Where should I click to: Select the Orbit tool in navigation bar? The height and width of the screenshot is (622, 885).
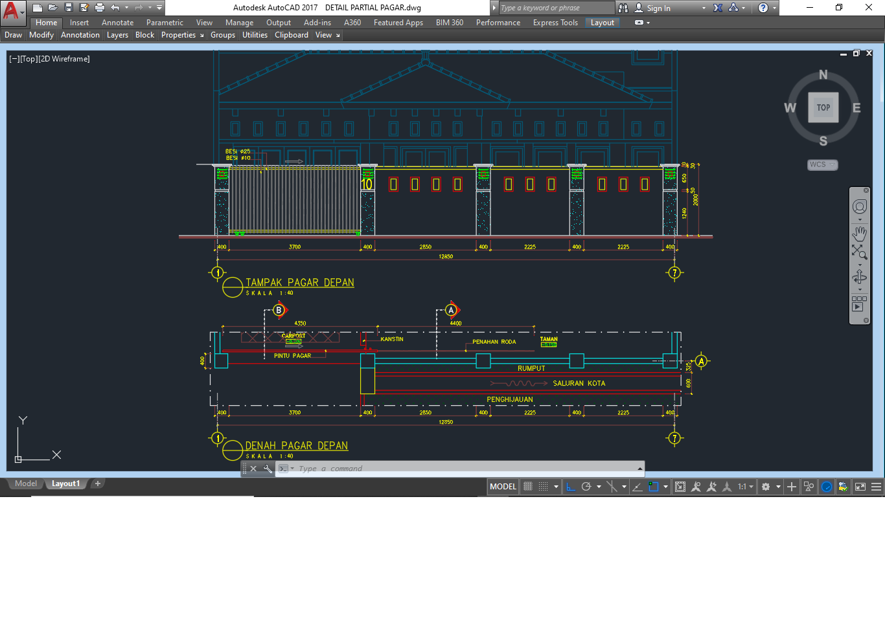pyautogui.click(x=859, y=276)
